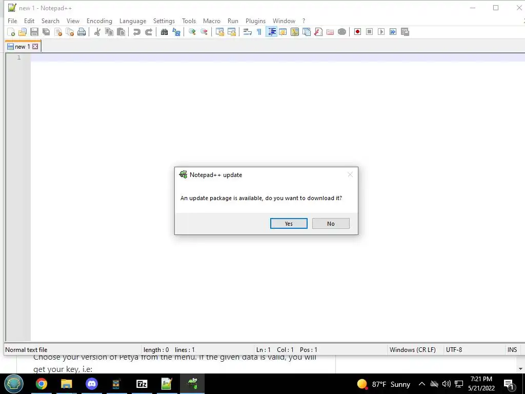Open the File menu
The width and height of the screenshot is (525, 394).
pyautogui.click(x=12, y=21)
